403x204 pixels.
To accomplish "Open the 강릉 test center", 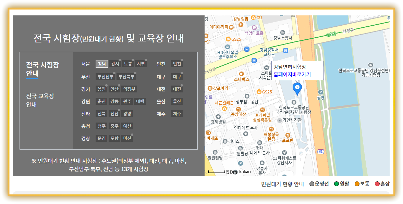I will click(114, 101).
